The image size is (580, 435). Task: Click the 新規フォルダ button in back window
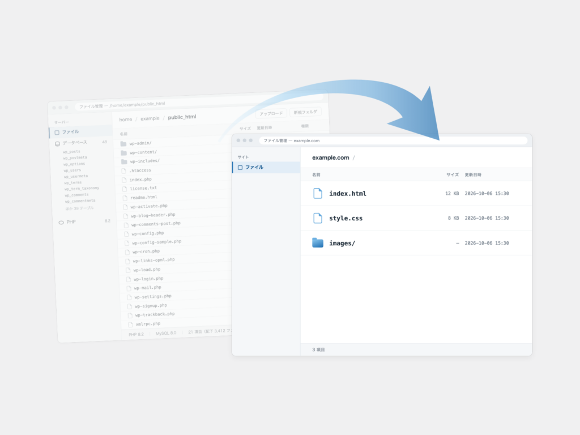tap(305, 112)
